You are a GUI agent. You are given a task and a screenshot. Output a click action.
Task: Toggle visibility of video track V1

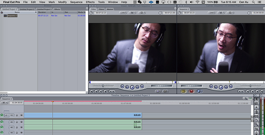2,115
